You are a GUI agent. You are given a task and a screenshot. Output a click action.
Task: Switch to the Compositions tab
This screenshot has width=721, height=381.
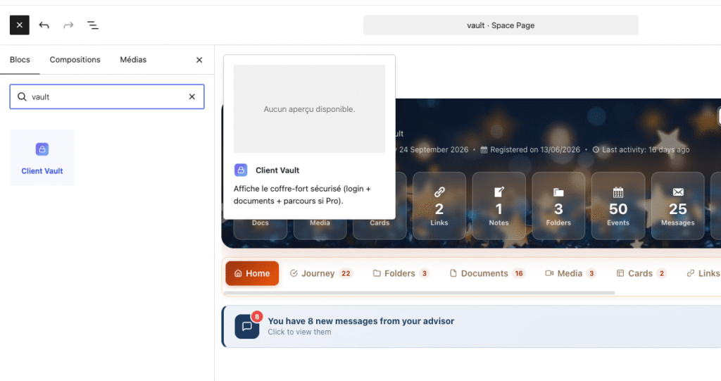point(75,60)
